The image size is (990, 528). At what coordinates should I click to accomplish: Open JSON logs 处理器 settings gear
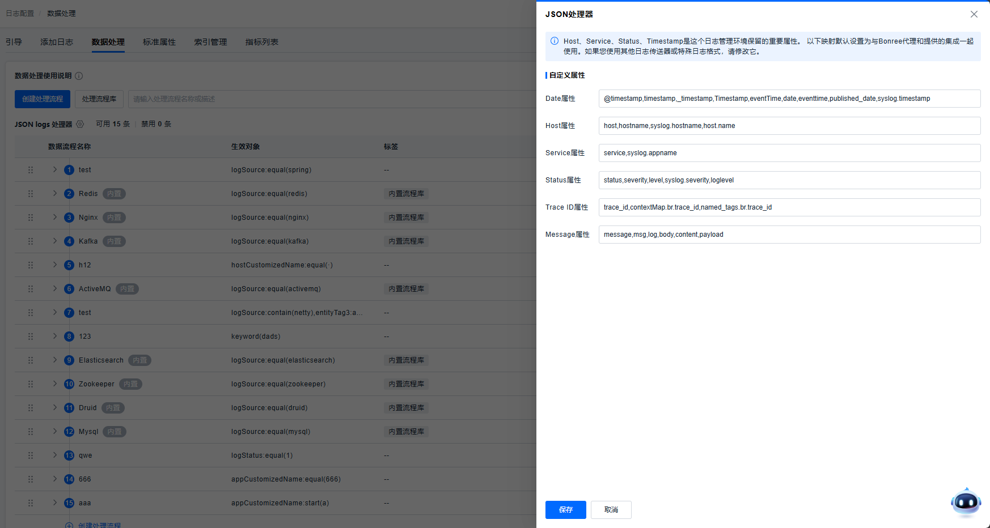pyautogui.click(x=80, y=124)
